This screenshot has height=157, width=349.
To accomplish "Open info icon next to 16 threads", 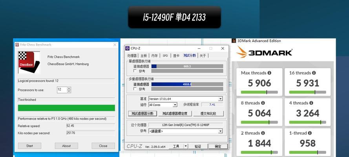I will pos(314,73).
